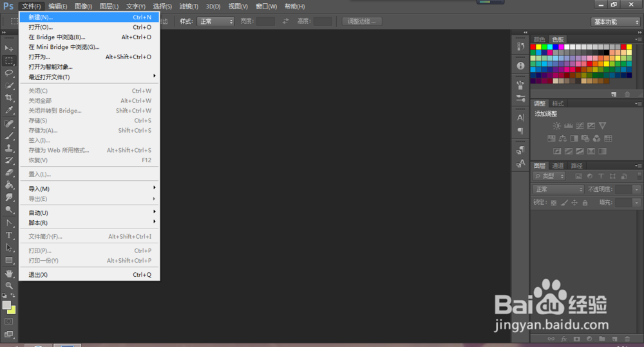Click the 宽度 input field
644x347 pixels.
(266, 21)
